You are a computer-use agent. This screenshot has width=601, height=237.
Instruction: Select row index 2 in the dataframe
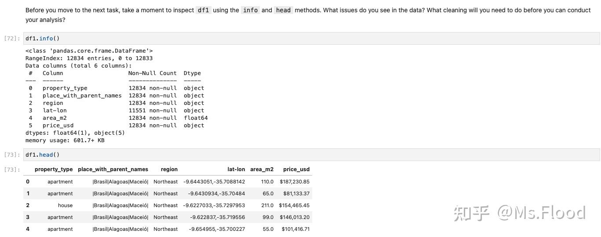tap(28, 205)
